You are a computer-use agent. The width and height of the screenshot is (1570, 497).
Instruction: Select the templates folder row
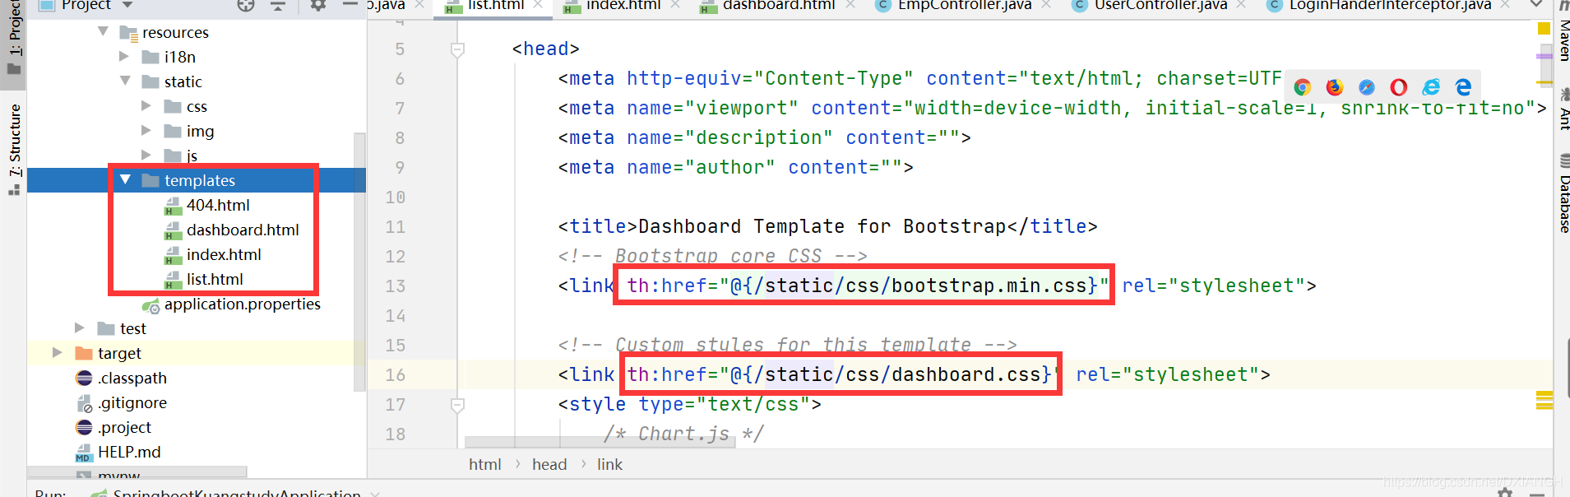click(x=197, y=180)
